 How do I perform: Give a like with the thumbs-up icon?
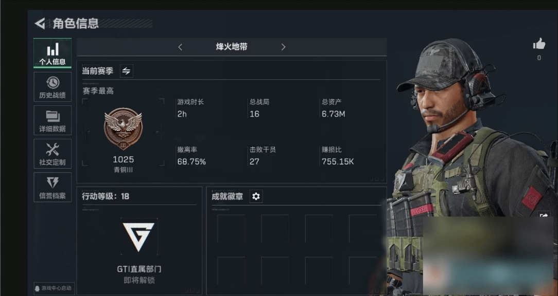pyautogui.click(x=539, y=44)
